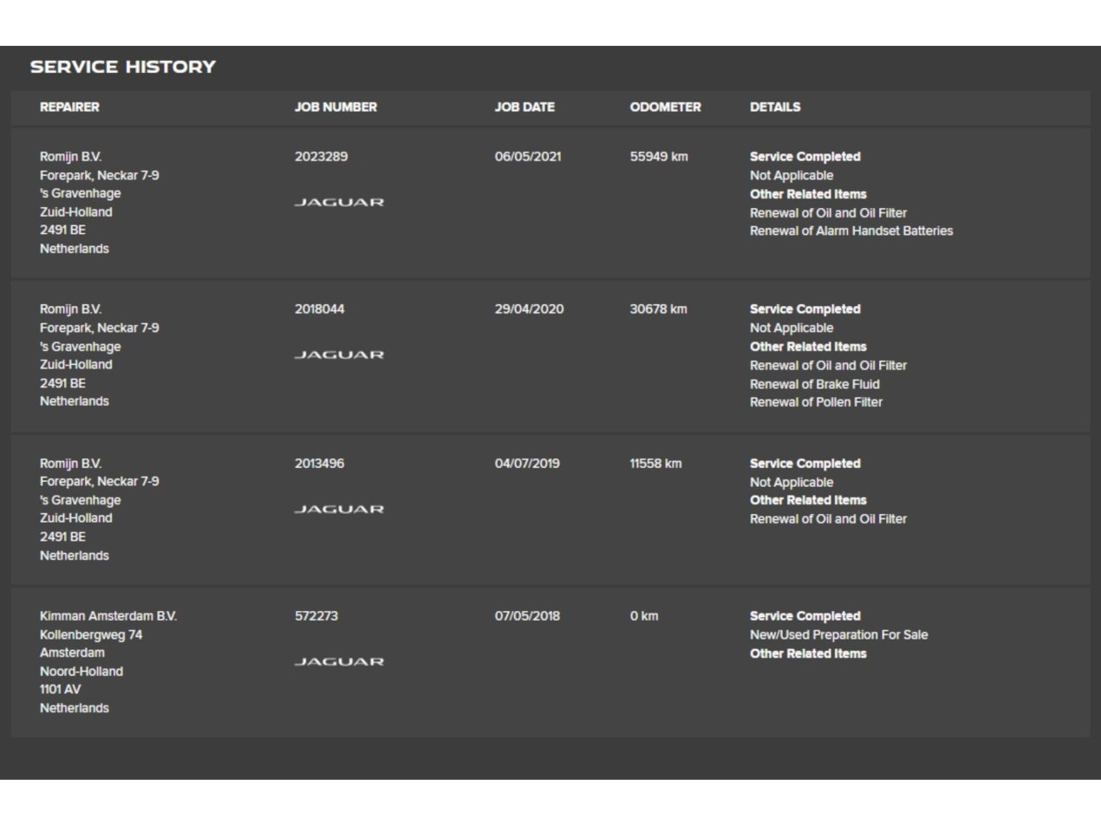Click the Jaguar logo under job 2013496
Image resolution: width=1101 pixels, height=825 pixels.
pos(339,509)
